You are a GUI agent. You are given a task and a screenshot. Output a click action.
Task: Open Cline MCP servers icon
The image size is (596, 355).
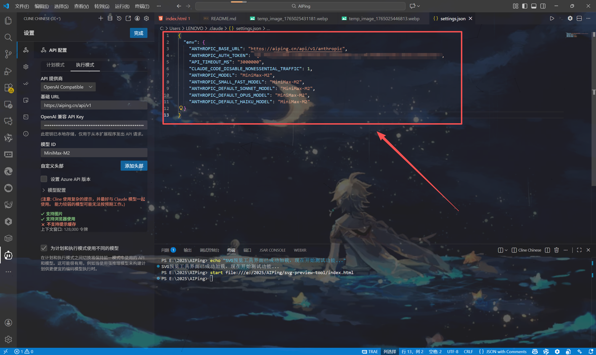point(110,19)
